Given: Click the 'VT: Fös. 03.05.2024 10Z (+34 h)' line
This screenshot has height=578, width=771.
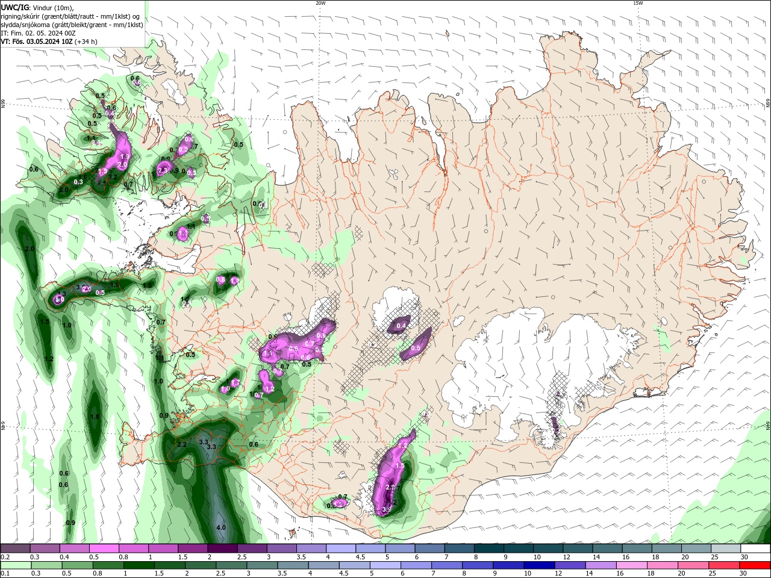Looking at the screenshot, I should coord(49,42).
